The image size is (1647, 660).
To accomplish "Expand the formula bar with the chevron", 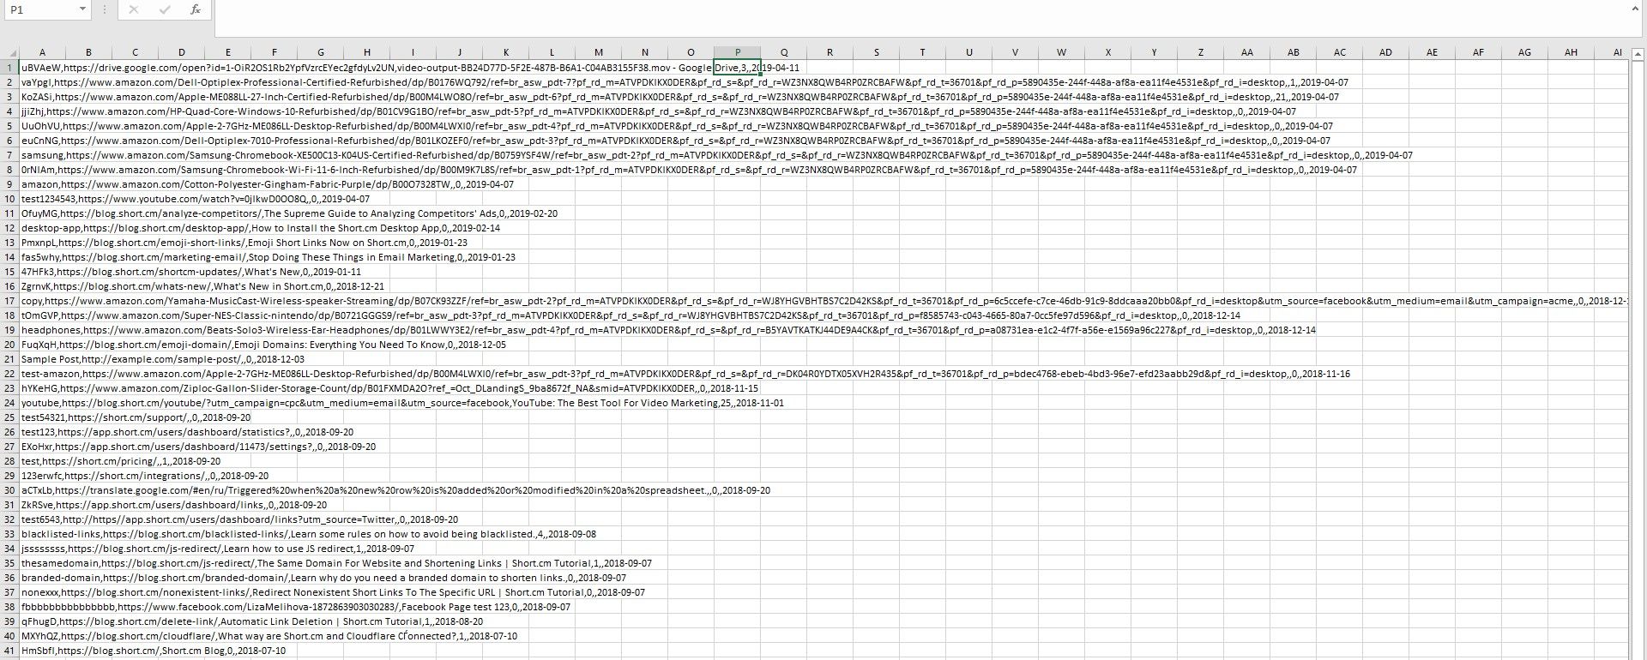I will (x=1635, y=9).
